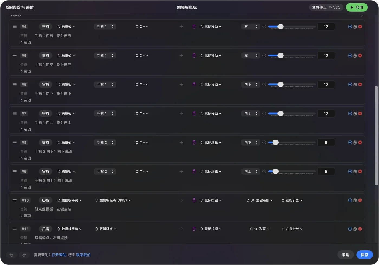This screenshot has width=379, height=265.
Task: Click the speed gauge icon in rule #4
Action: click(264, 26)
